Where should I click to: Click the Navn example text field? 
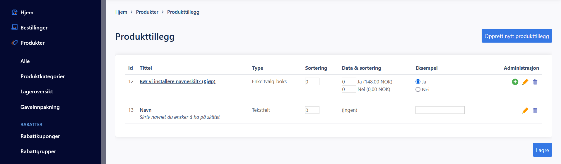click(x=440, y=110)
